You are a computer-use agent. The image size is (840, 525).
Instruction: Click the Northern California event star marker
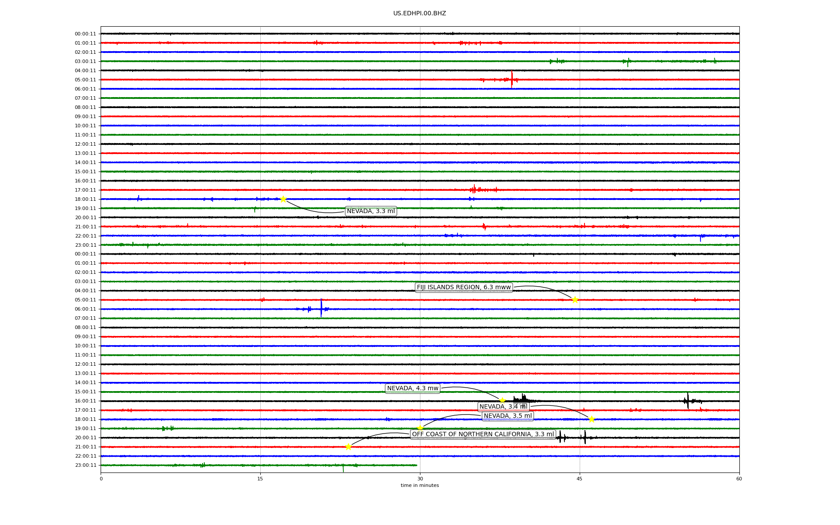[x=348, y=447]
